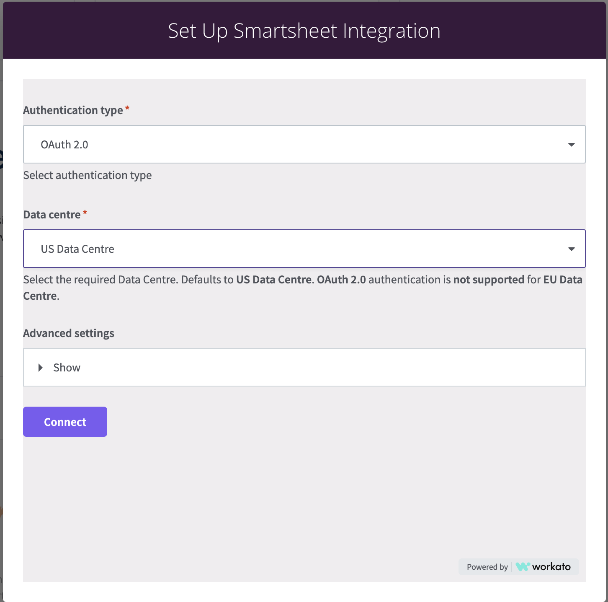This screenshot has width=608, height=602.
Task: Click the disclosure triangle beside Show
Action: [41, 368]
